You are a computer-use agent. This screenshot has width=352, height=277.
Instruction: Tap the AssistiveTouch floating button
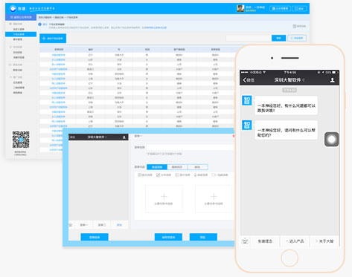332,140
